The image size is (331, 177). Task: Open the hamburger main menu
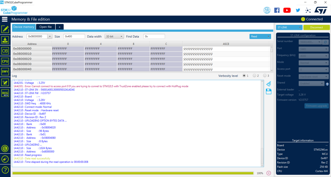pyautogui.click(x=5, y=19)
